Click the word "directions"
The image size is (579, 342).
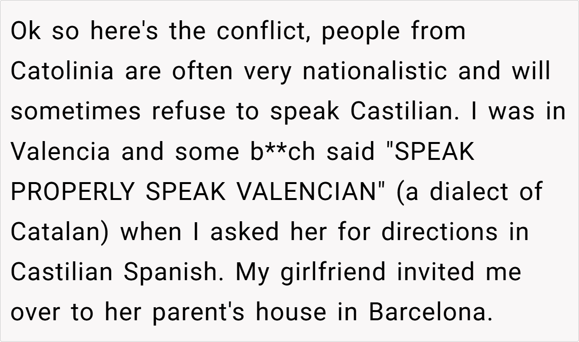coord(439,232)
